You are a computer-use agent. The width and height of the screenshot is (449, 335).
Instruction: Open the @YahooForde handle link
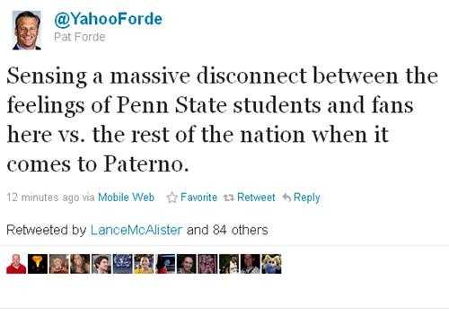[108, 19]
